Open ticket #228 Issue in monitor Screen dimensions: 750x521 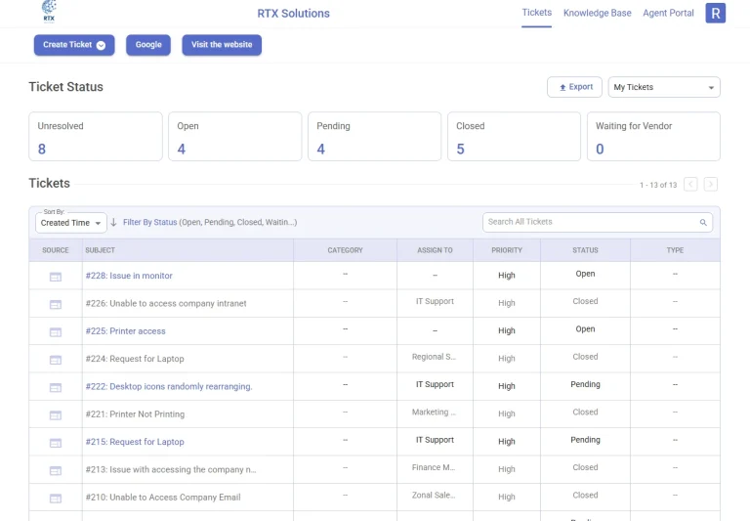(129, 276)
